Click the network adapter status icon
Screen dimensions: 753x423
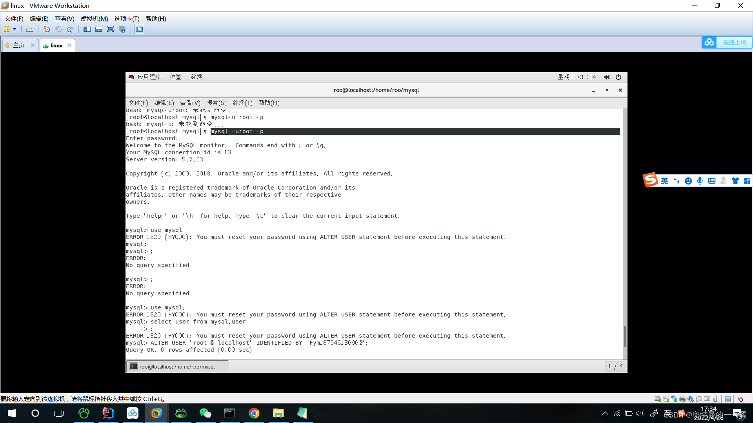[674, 399]
